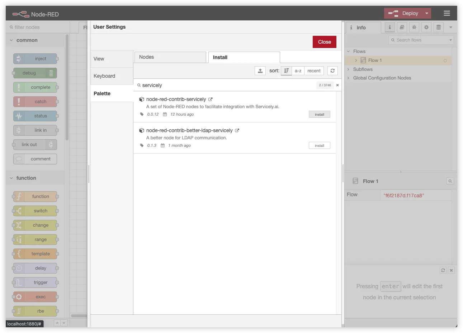
Task: Select the function node in palette
Action: click(x=35, y=197)
